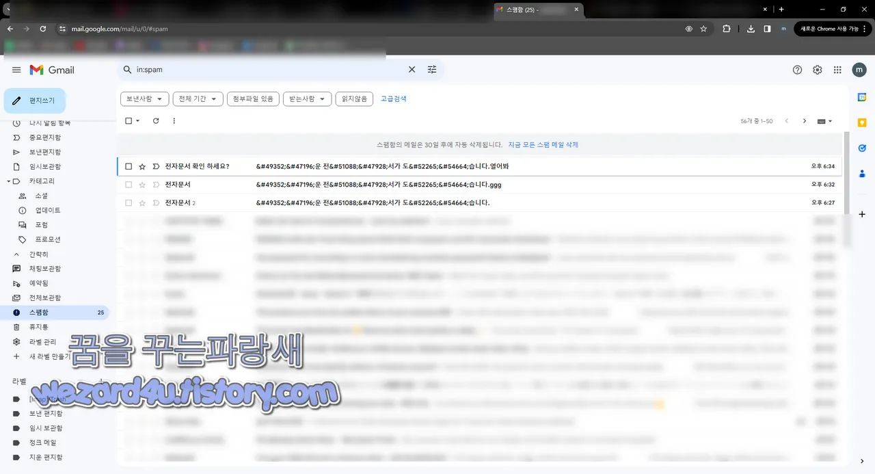Click into the in:spam search field
Viewport: 875px width, 474px height.
point(268,70)
